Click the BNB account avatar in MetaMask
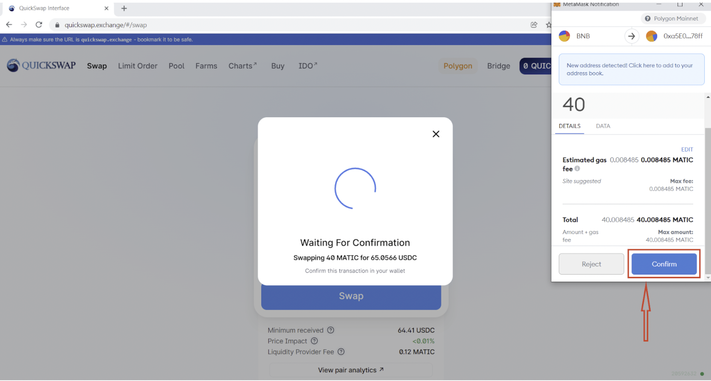Viewport: 711px width, 381px height. tap(564, 36)
